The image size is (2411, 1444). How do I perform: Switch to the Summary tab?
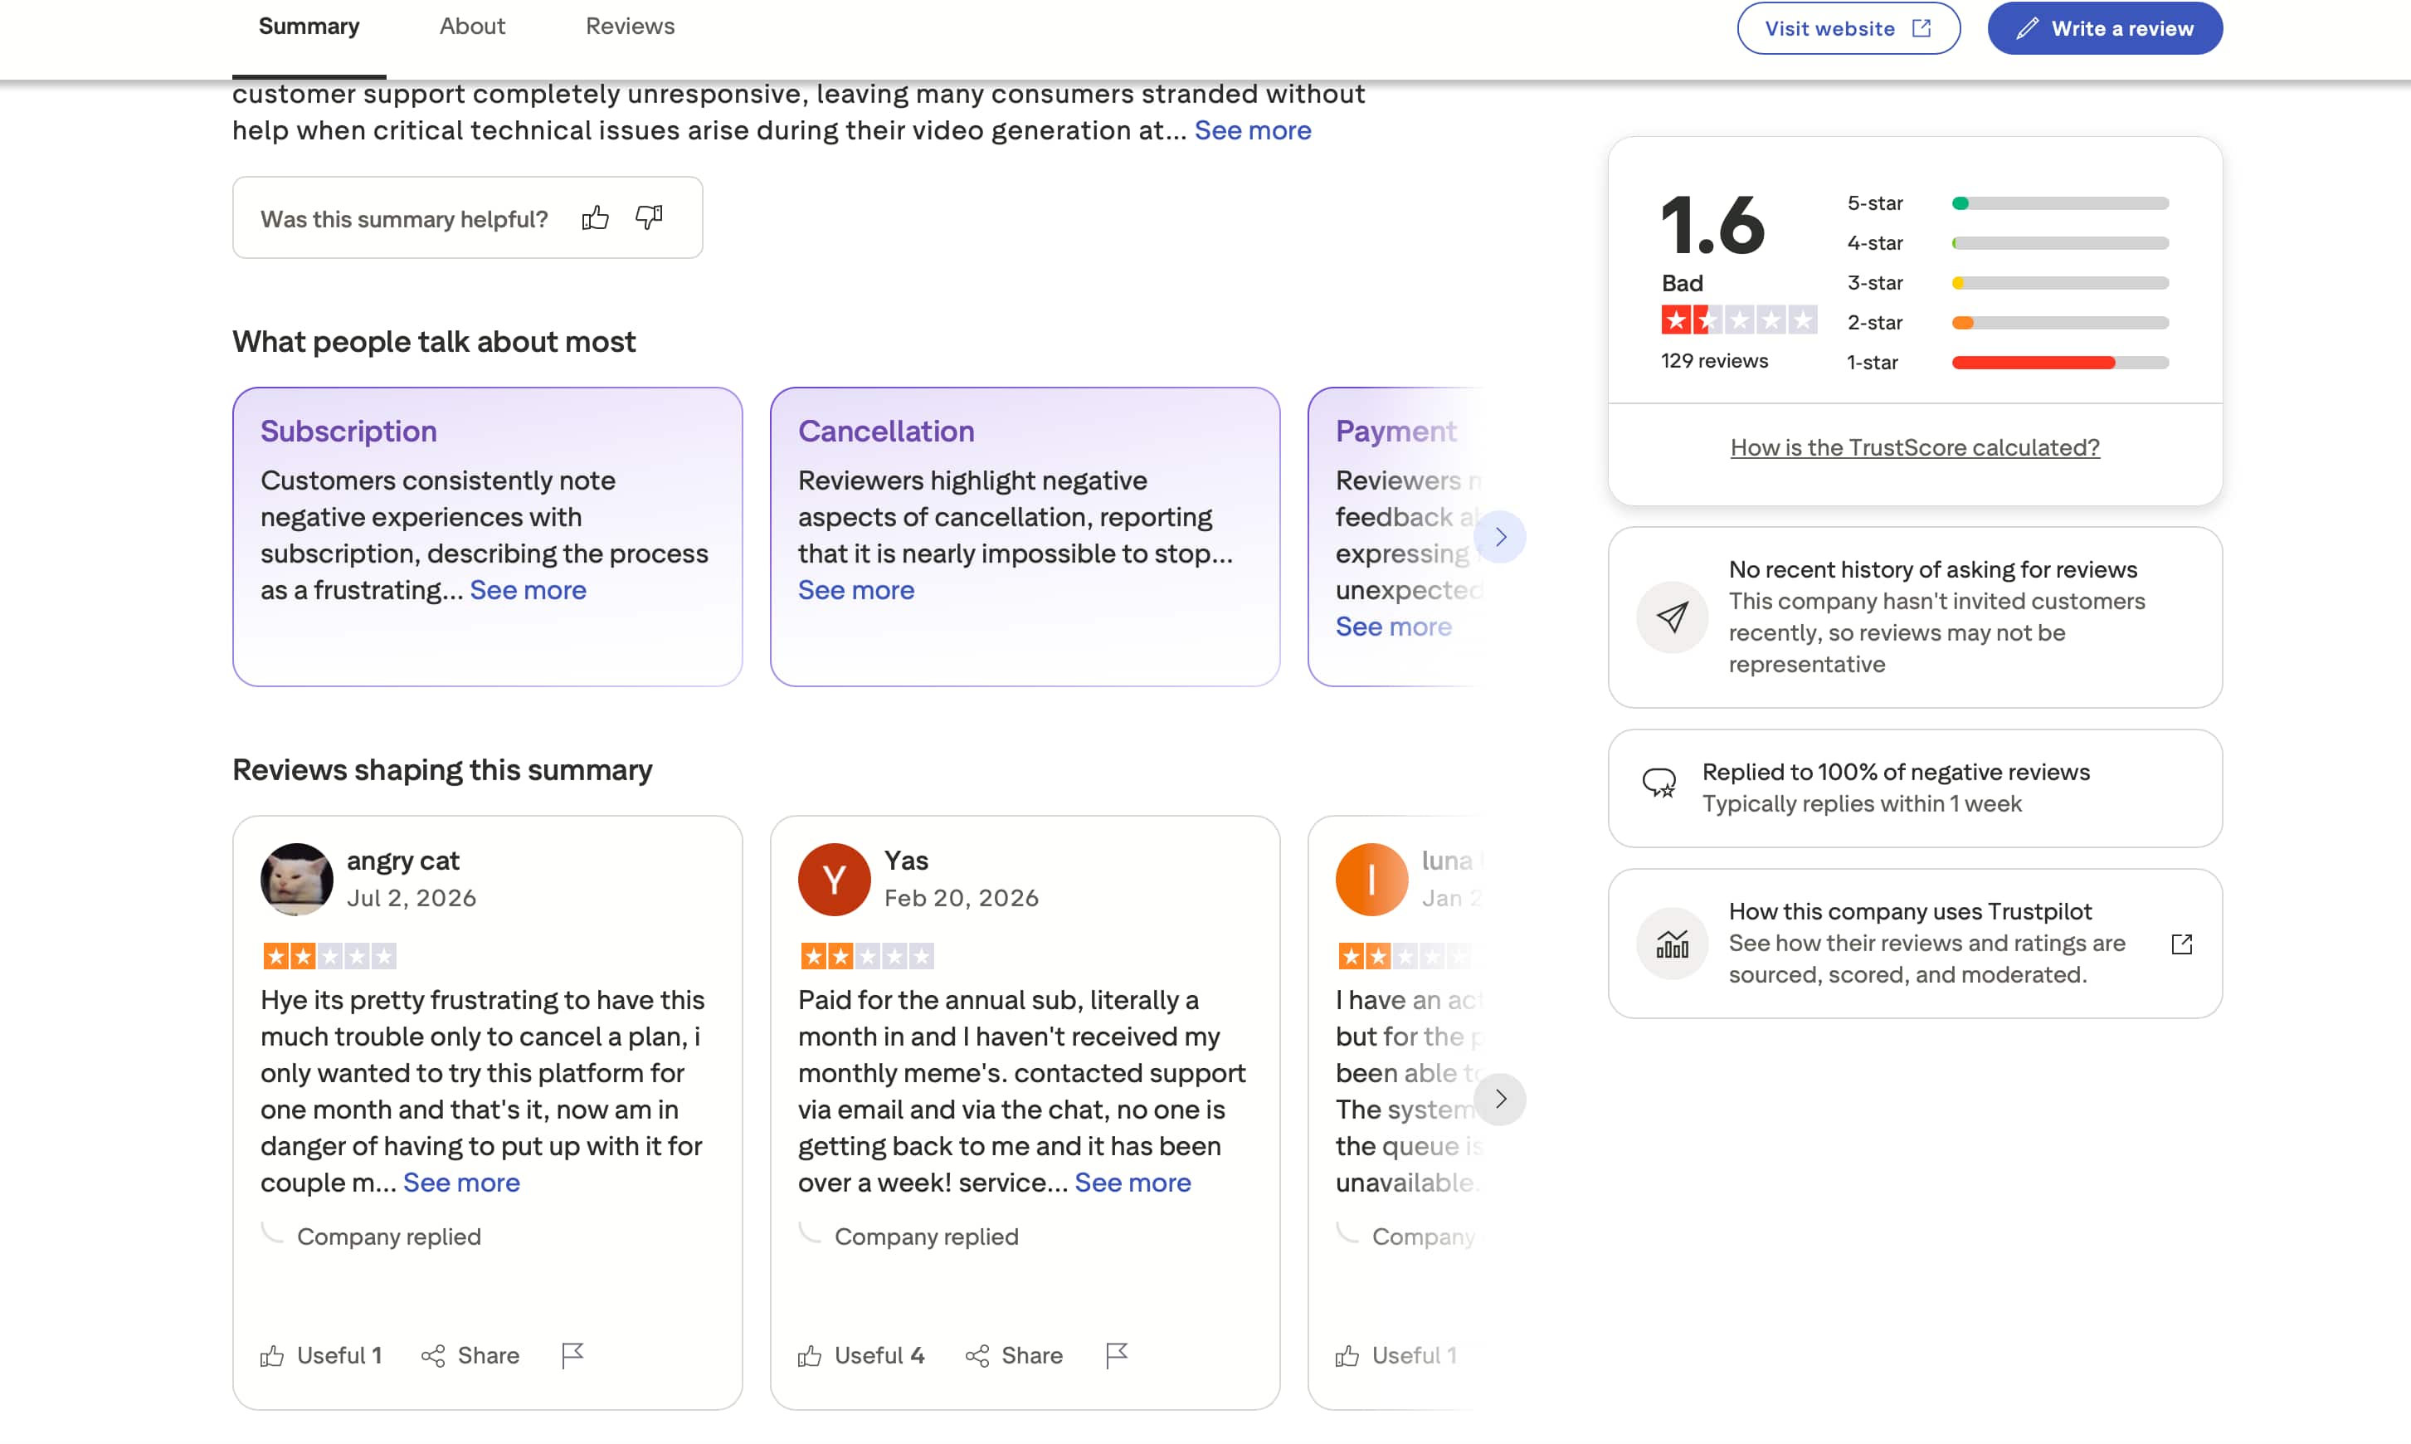[x=309, y=27]
